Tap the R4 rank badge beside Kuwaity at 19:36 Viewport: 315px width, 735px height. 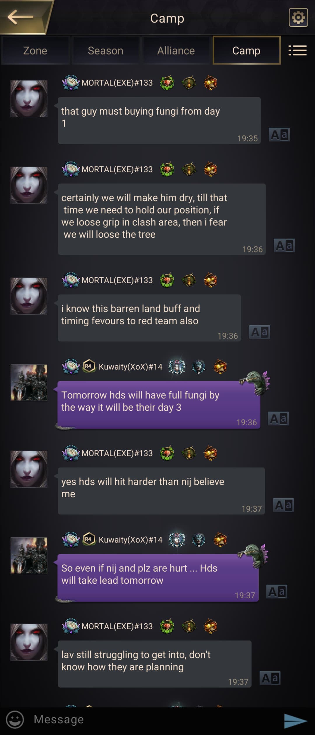[x=89, y=366]
